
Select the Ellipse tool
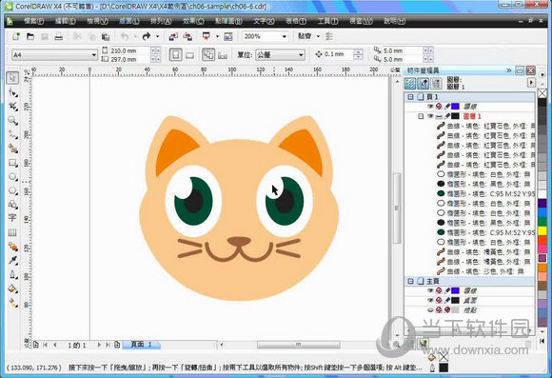click(12, 176)
